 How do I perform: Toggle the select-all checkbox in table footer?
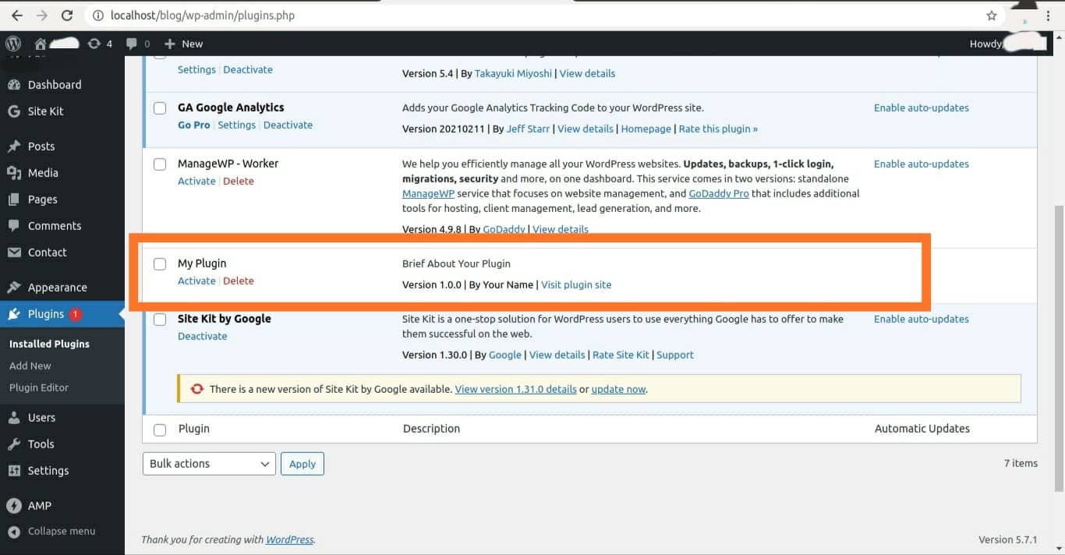coord(160,430)
